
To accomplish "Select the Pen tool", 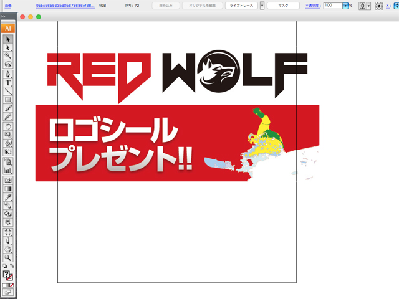I will tap(8, 74).
